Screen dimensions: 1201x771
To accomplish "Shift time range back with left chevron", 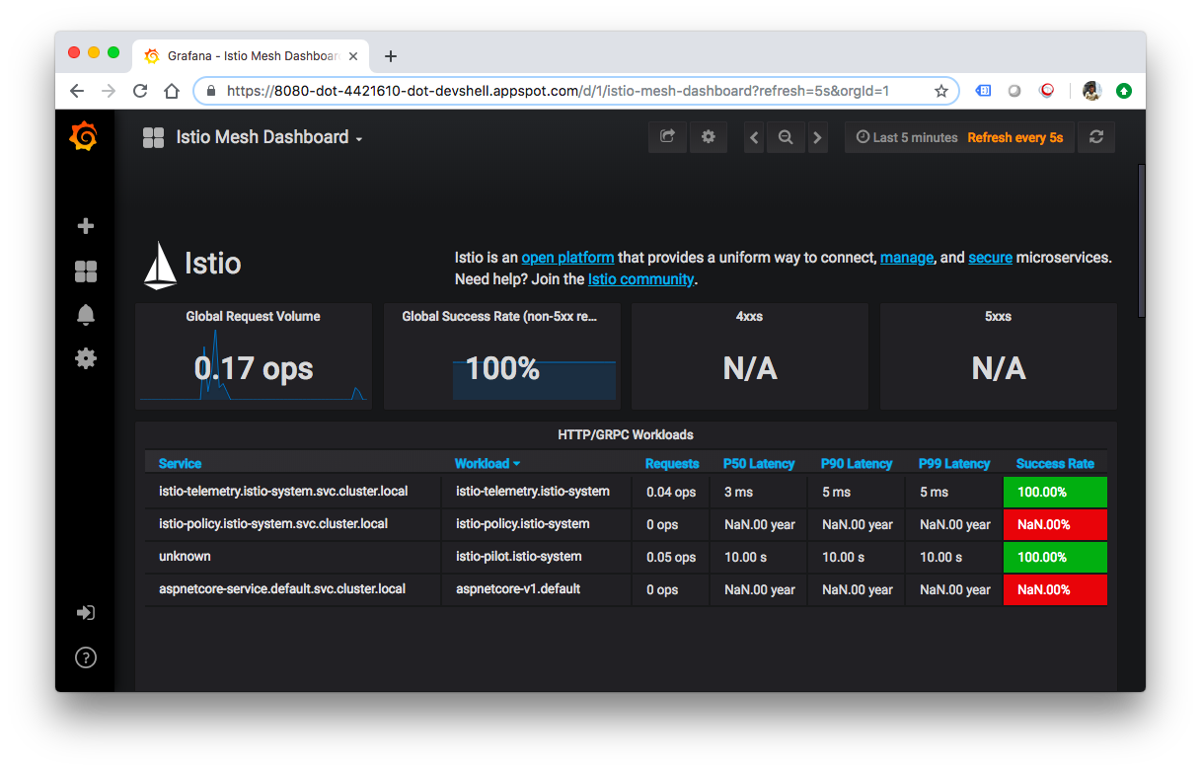I will 754,138.
